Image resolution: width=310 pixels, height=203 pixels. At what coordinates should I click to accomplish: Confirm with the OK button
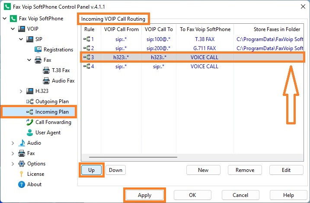click(x=192, y=195)
